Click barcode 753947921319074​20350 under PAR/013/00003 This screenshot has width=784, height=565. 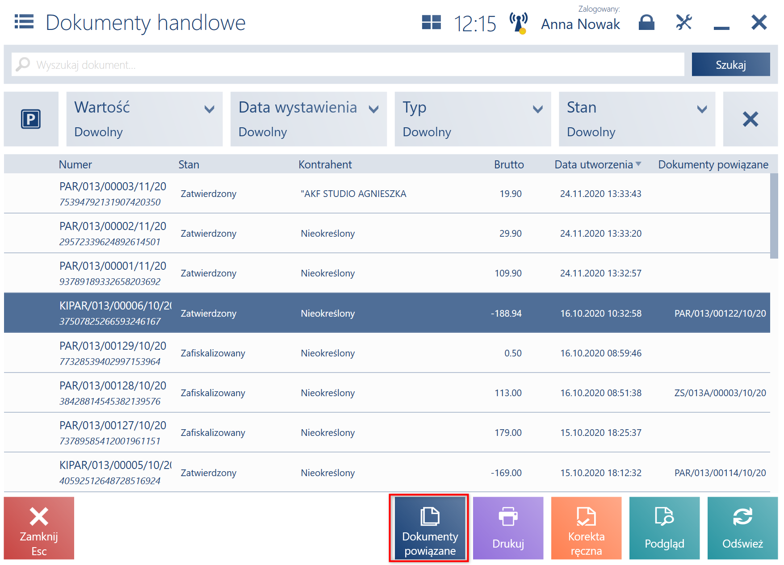coord(110,202)
